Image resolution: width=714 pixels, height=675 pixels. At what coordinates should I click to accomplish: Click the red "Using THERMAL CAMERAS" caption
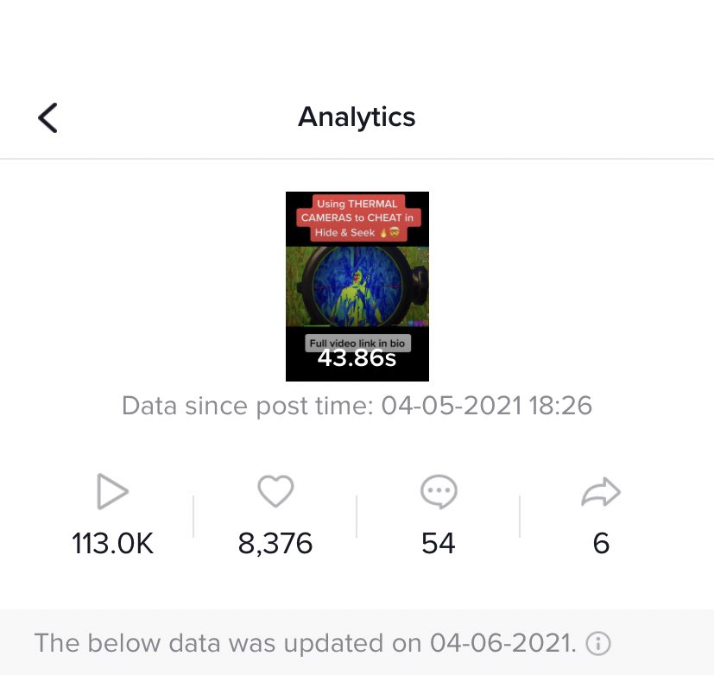[x=357, y=218]
